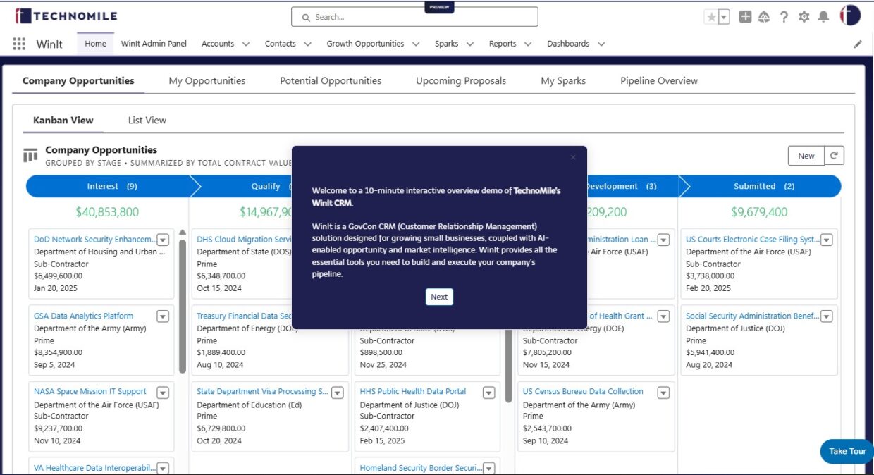Screen dimensions: 874x475
Task: Open Treasury Financial Data opportunity link
Action: point(245,316)
